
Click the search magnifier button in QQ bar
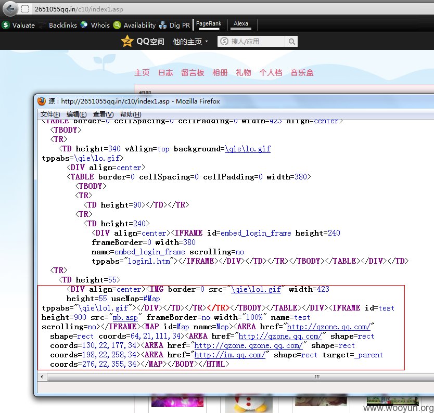[x=291, y=42]
